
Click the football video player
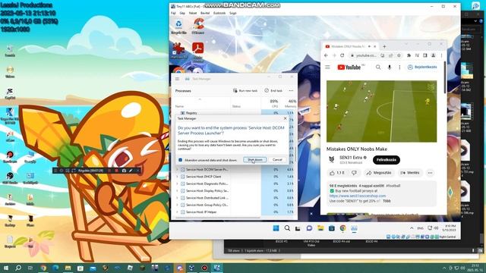click(x=381, y=111)
